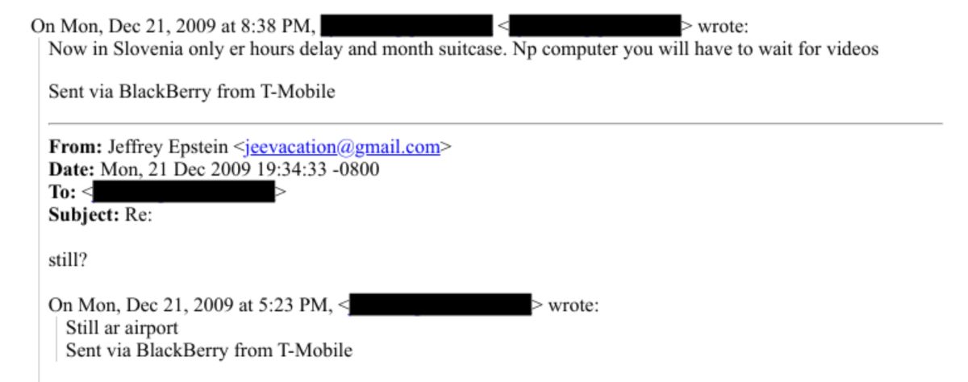
Task: Click the bold "To:" label
Action: [63, 193]
